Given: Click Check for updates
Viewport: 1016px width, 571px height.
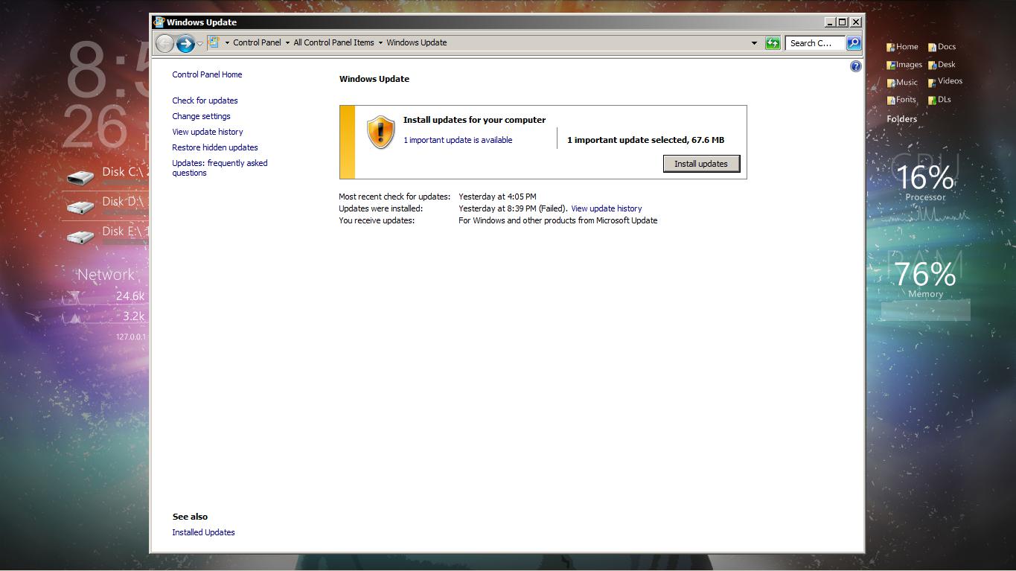Looking at the screenshot, I should [205, 101].
